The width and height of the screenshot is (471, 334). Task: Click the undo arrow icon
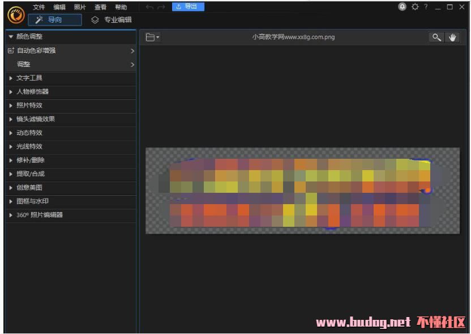149,7
